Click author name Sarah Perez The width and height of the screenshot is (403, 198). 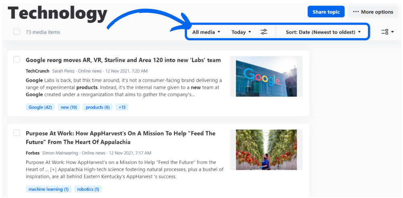click(63, 71)
